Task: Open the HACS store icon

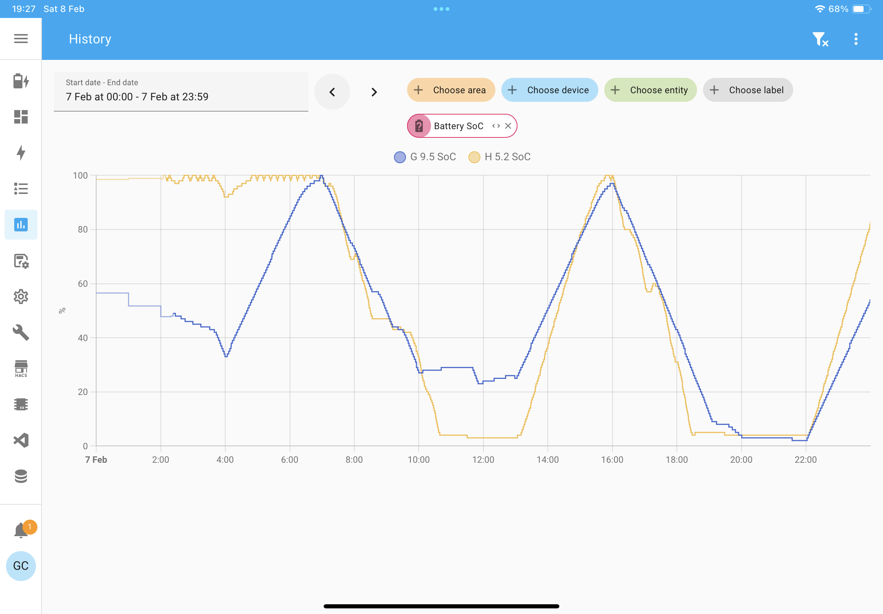Action: (21, 368)
